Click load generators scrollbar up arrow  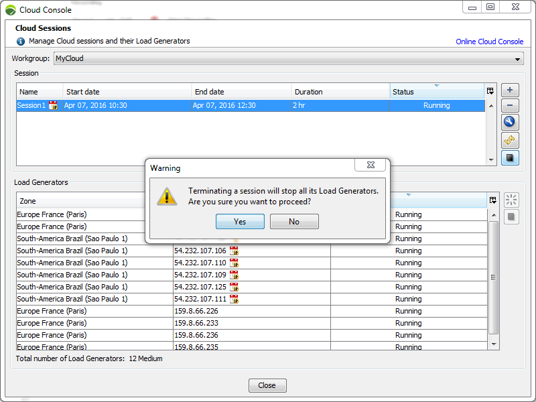coord(494,215)
